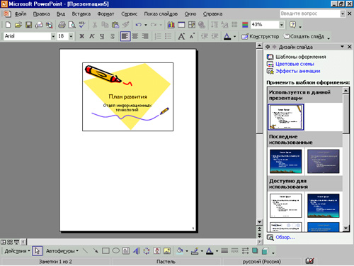Align text right
This screenshot has width=354, height=266.
coord(145,36)
